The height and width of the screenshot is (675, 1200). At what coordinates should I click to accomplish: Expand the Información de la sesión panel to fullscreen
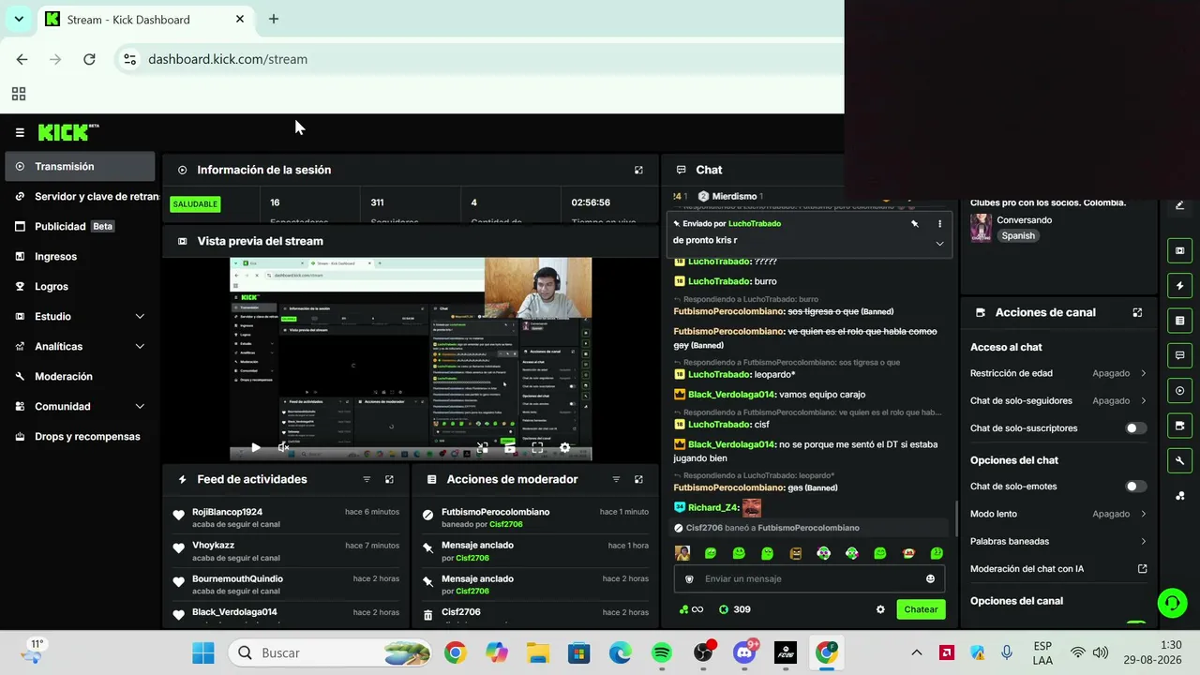pos(638,170)
